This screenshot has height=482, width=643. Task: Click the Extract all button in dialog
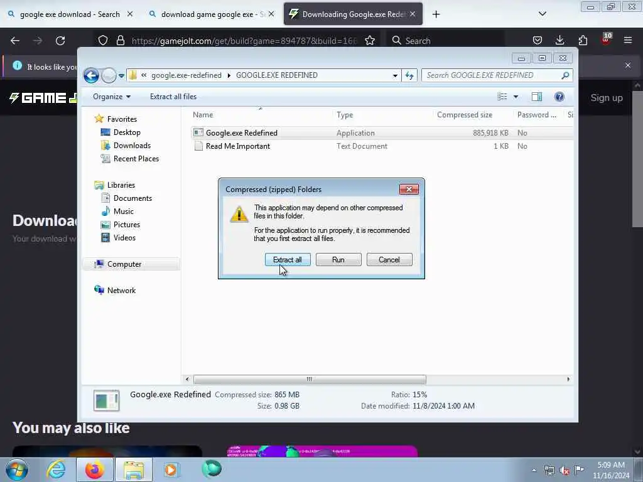[x=288, y=259]
